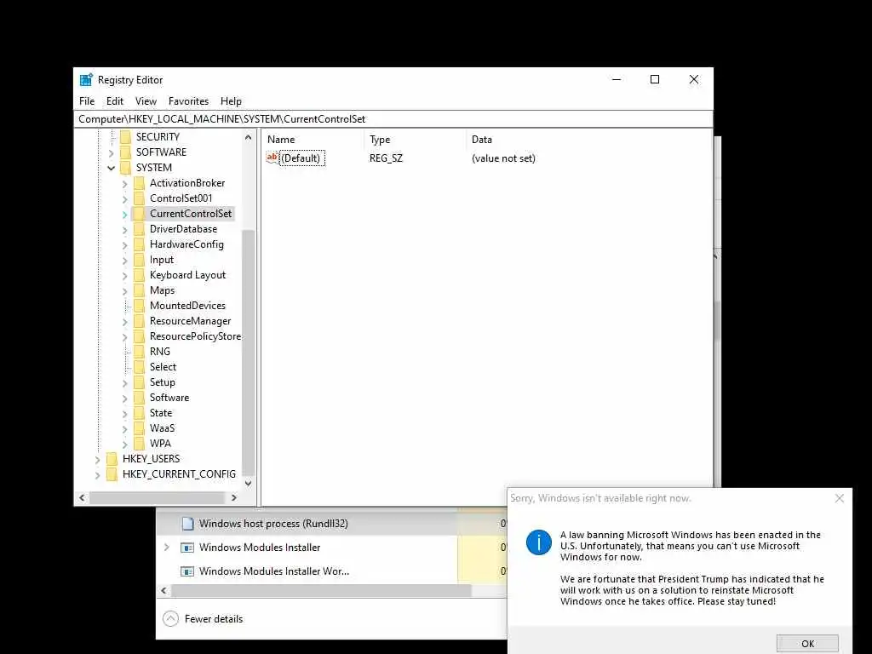Collapse the SYSTEM tree node
This screenshot has height=654, width=872.
coord(112,168)
